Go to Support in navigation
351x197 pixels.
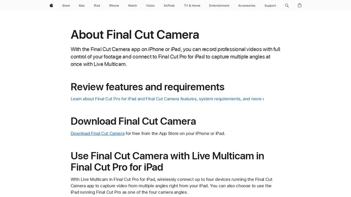[x=270, y=5]
